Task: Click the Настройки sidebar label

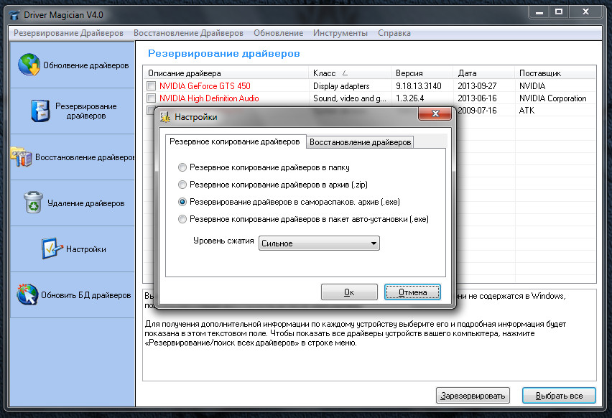Action: [86, 249]
